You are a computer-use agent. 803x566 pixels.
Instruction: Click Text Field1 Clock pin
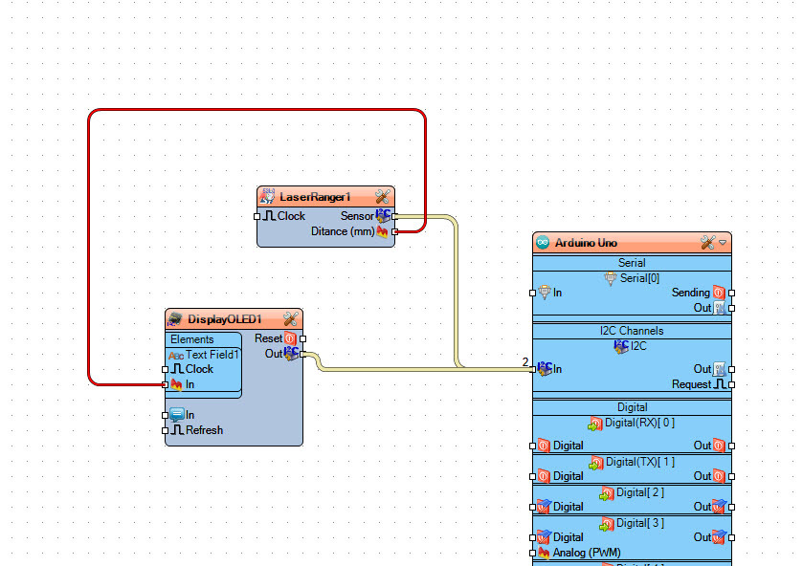[165, 369]
